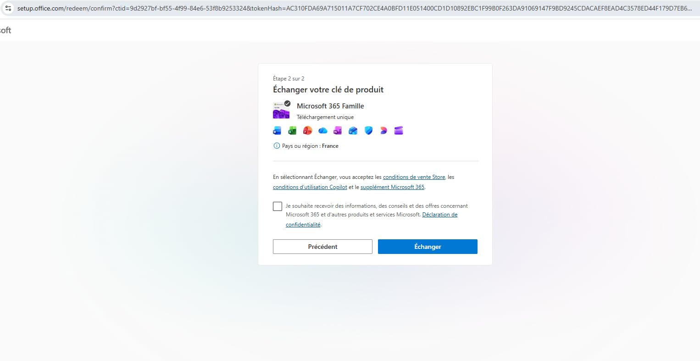Click the info icon beside Pays ou région

point(277,146)
